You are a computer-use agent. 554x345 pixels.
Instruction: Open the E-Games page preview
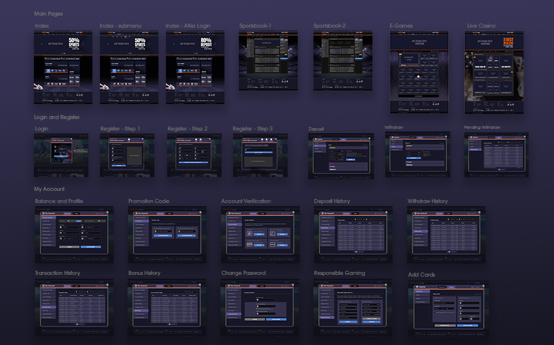pyautogui.click(x=418, y=72)
